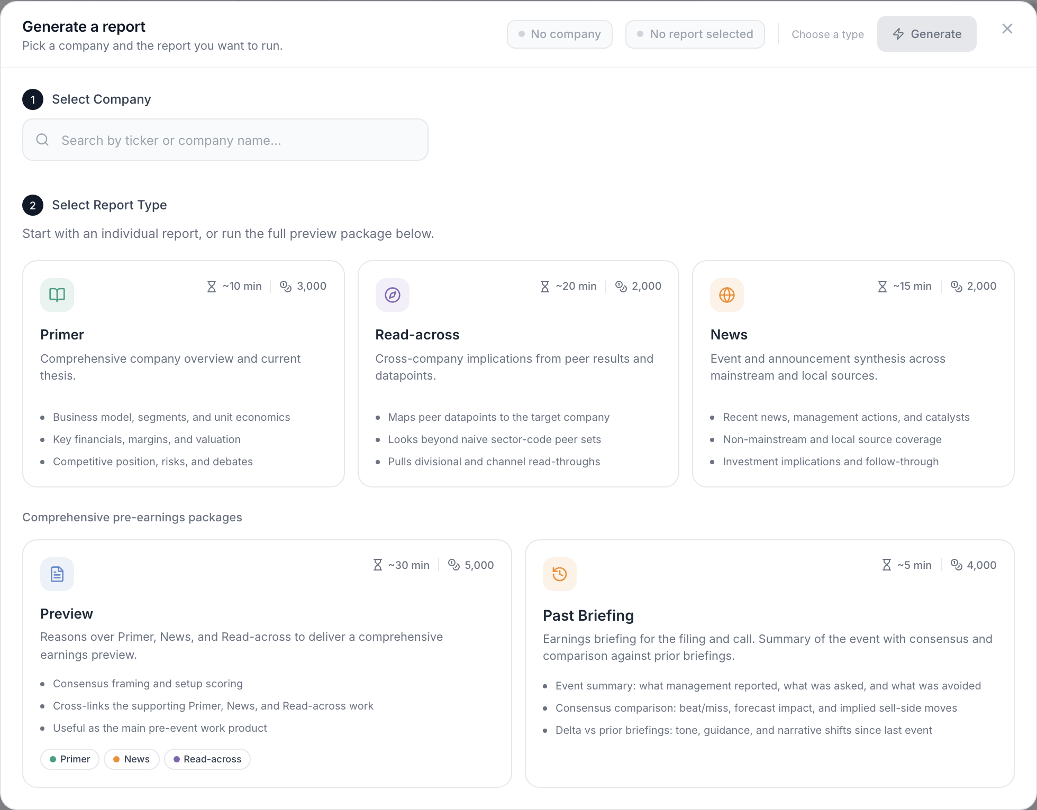The height and width of the screenshot is (810, 1037).
Task: Click 'Key financials, margins, and valuation' bullet
Action: 147,439
